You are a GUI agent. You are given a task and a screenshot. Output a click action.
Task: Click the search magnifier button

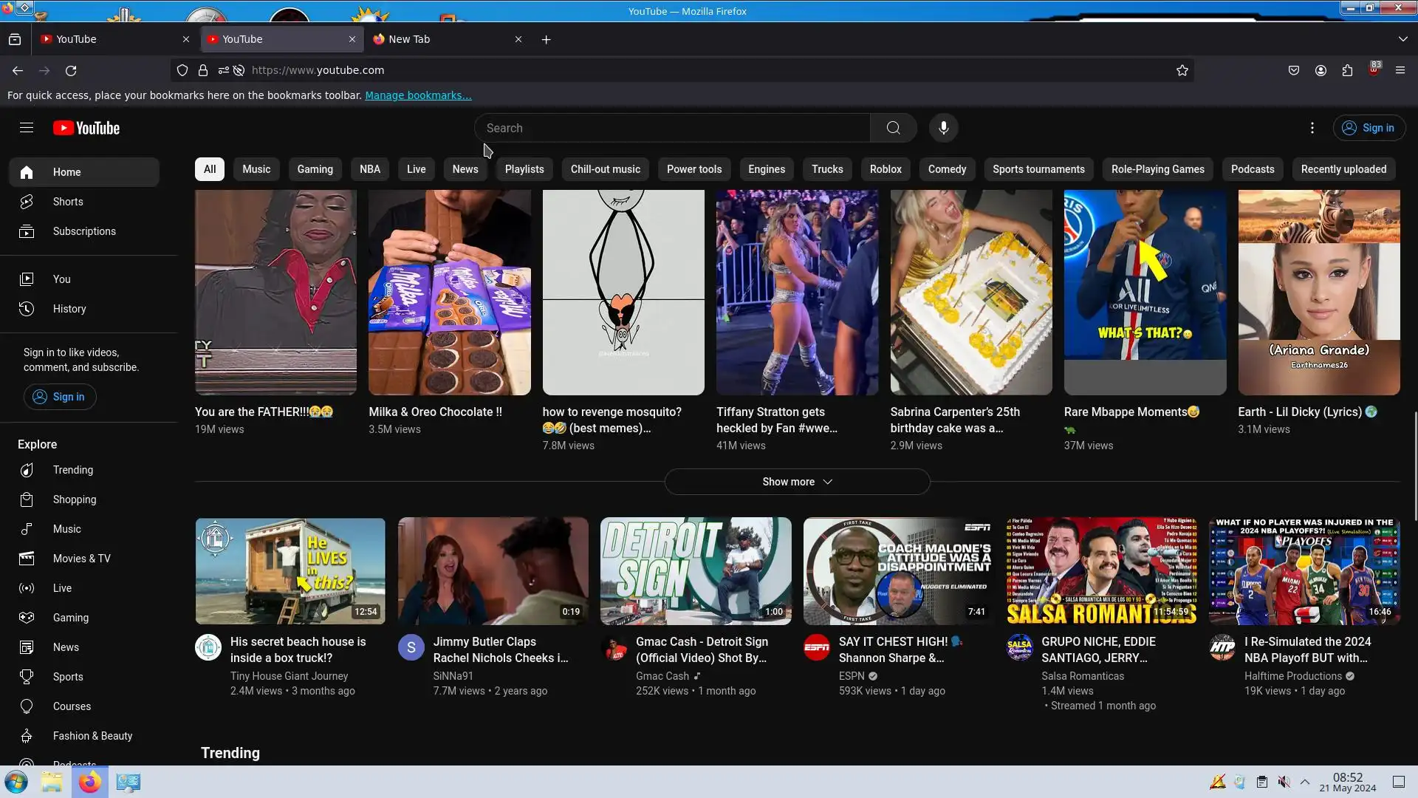[x=893, y=128]
